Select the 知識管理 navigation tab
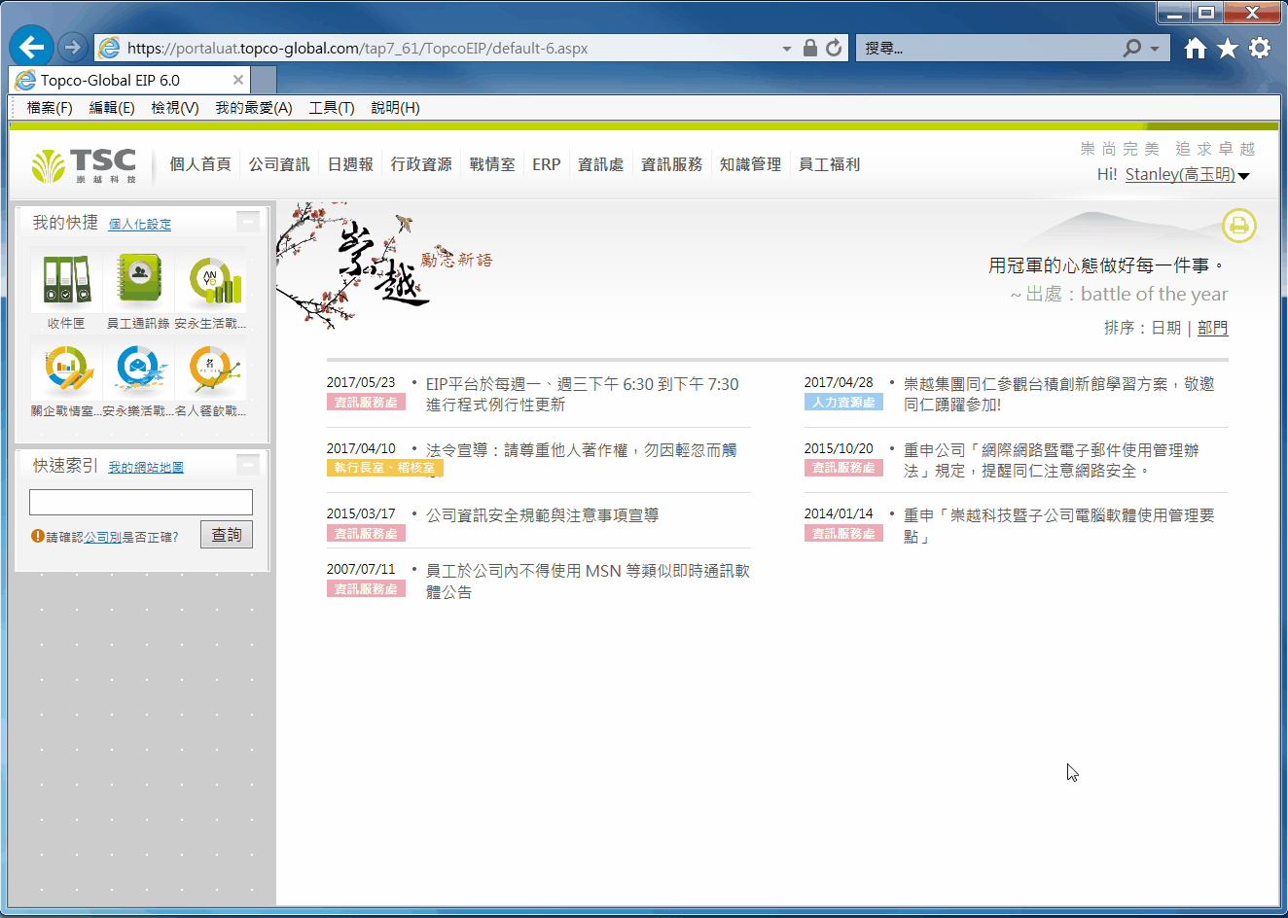This screenshot has height=918, width=1288. point(750,164)
